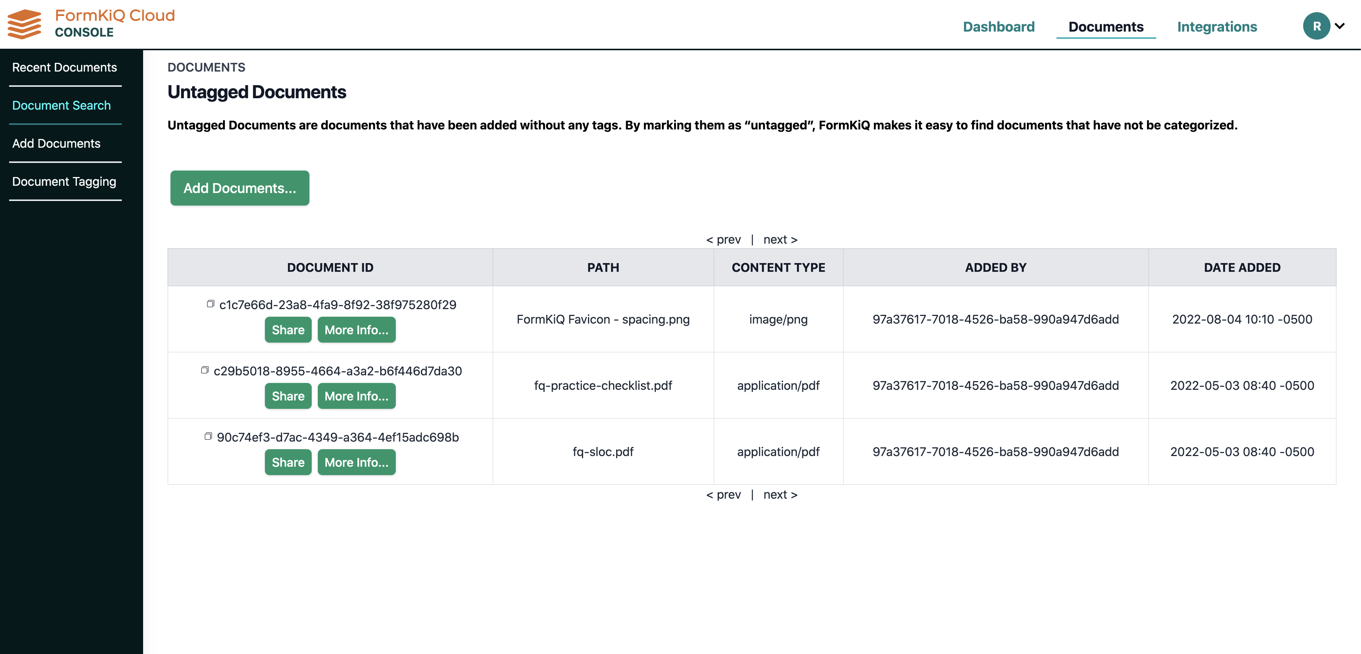Select the Documents navigation item

1106,26
